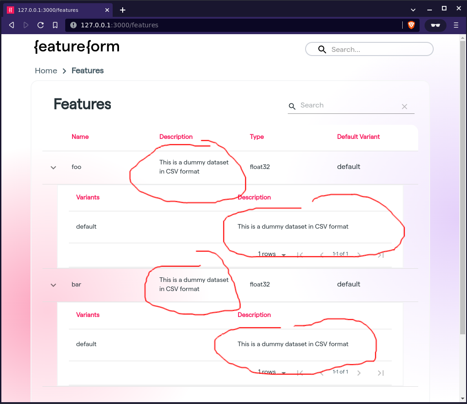Screen dimensions: 467x404
Task: Click Description header in foo variants table
Action: click(254, 197)
